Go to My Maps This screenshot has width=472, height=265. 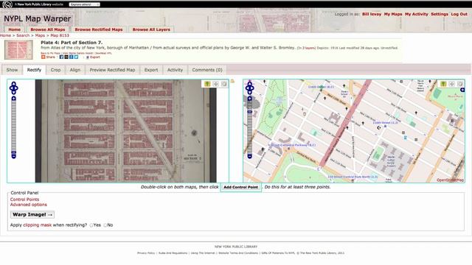[x=393, y=14]
